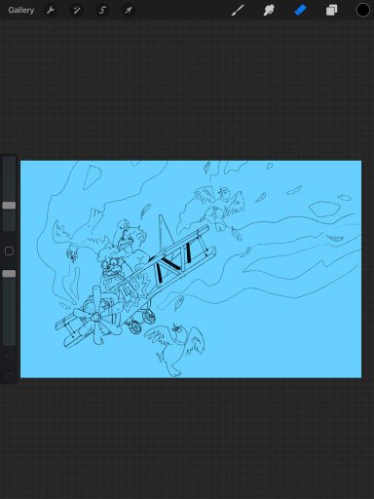The width and height of the screenshot is (374, 499).
Task: Open the Adjustments magic wand menu
Action: 76,10
